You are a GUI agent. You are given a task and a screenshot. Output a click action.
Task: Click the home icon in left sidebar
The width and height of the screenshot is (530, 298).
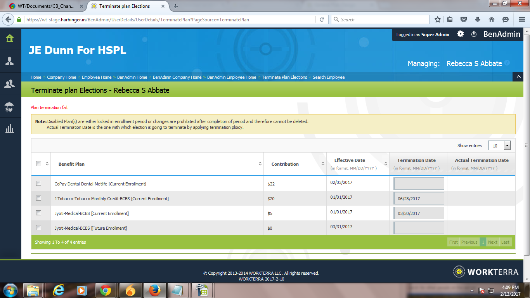click(x=10, y=38)
